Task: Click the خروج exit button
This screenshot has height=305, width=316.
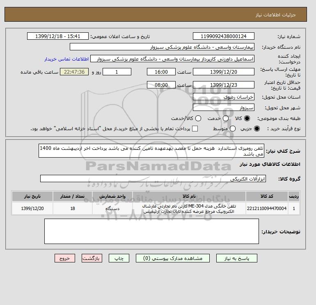Action: point(65,258)
